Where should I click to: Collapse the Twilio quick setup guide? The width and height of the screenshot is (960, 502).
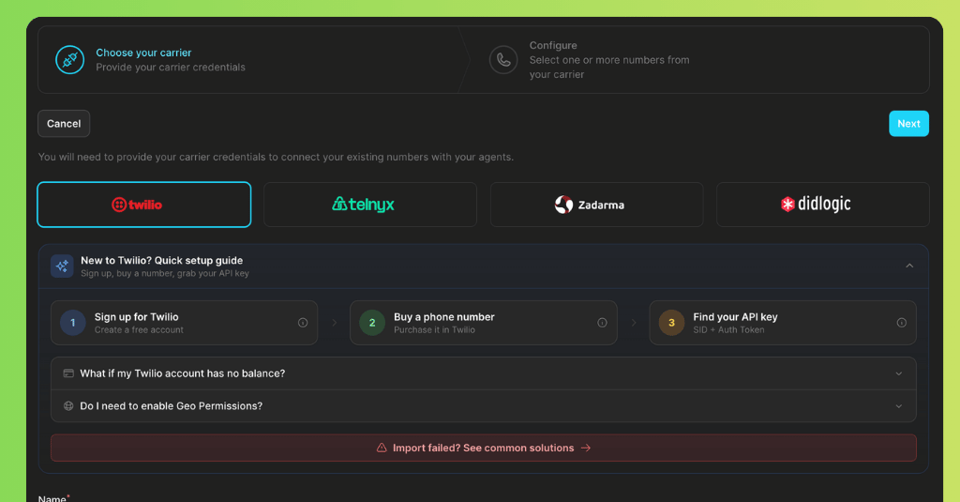(909, 266)
